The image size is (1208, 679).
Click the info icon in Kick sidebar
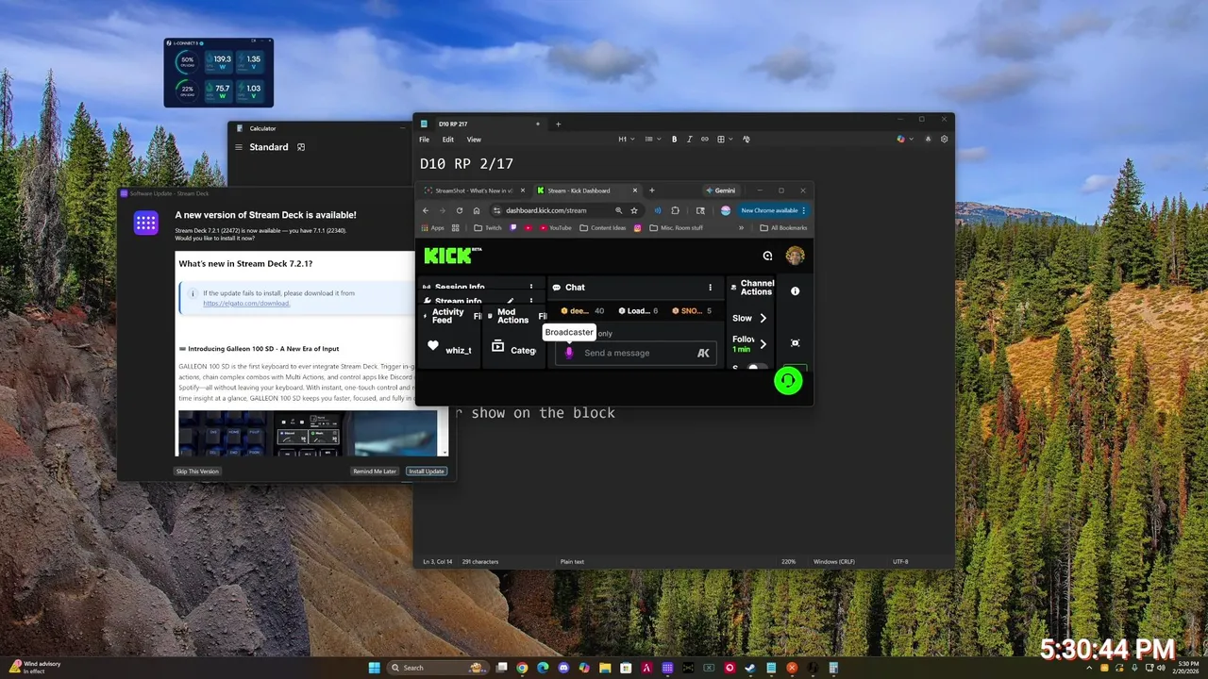[795, 291]
